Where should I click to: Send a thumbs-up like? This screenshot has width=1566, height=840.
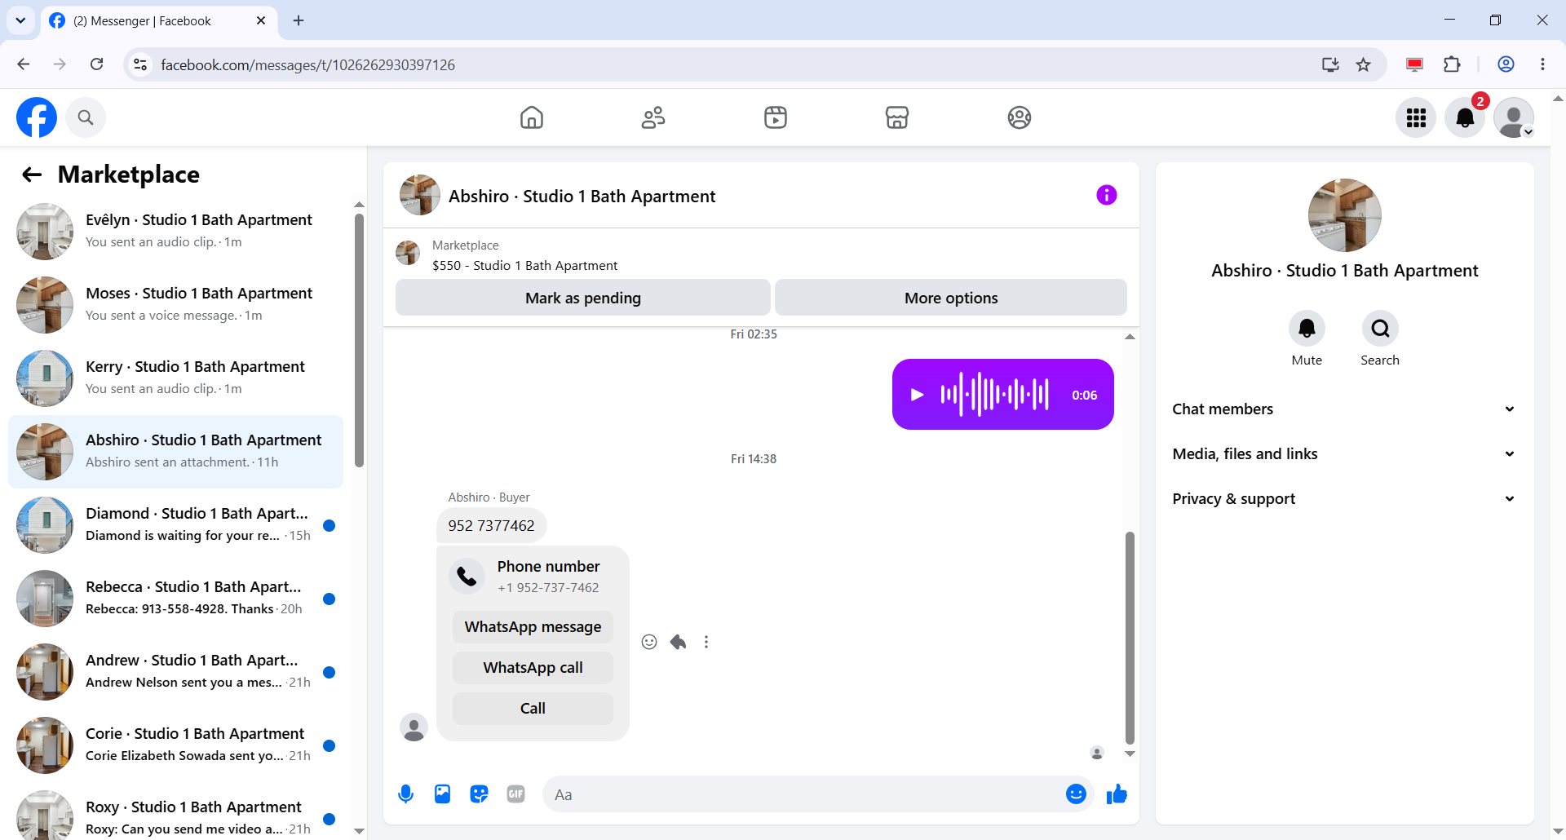pyautogui.click(x=1117, y=794)
